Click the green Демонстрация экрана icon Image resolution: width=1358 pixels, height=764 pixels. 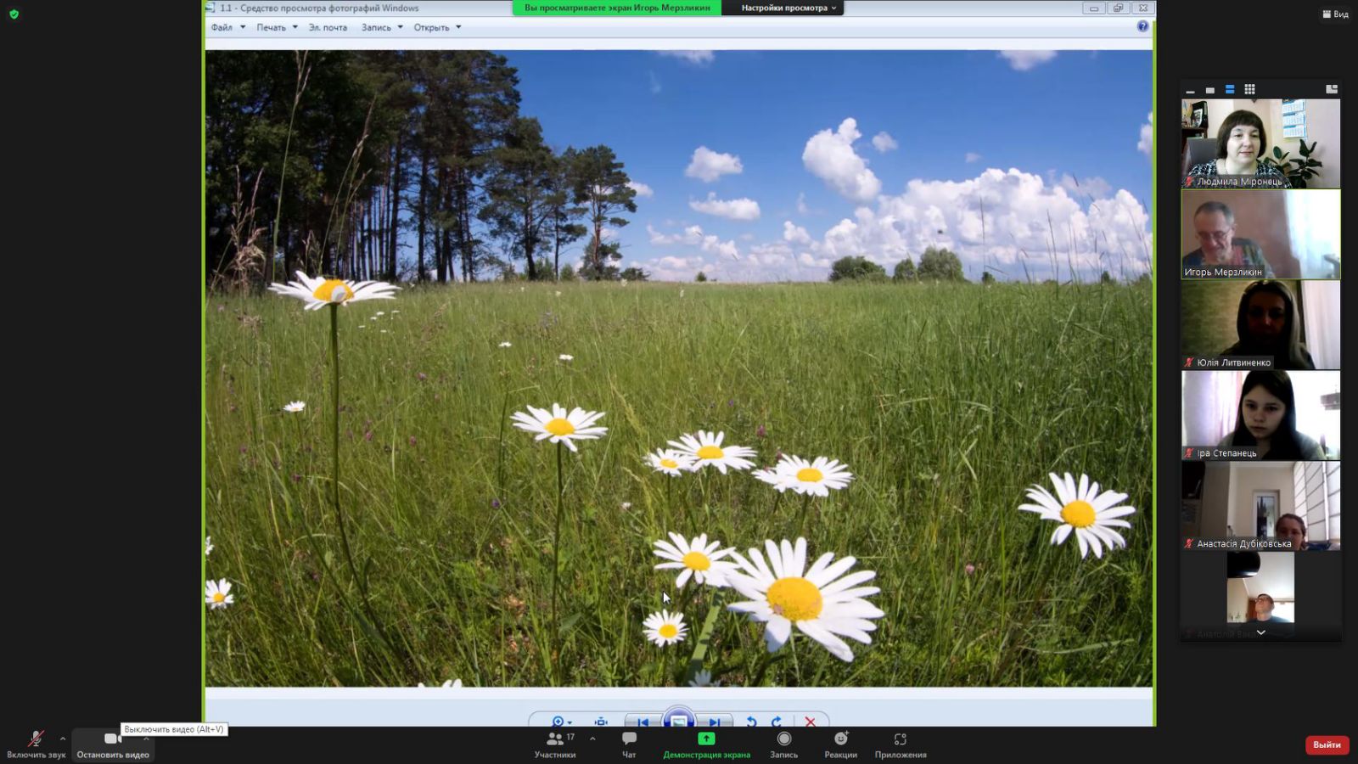tap(706, 739)
